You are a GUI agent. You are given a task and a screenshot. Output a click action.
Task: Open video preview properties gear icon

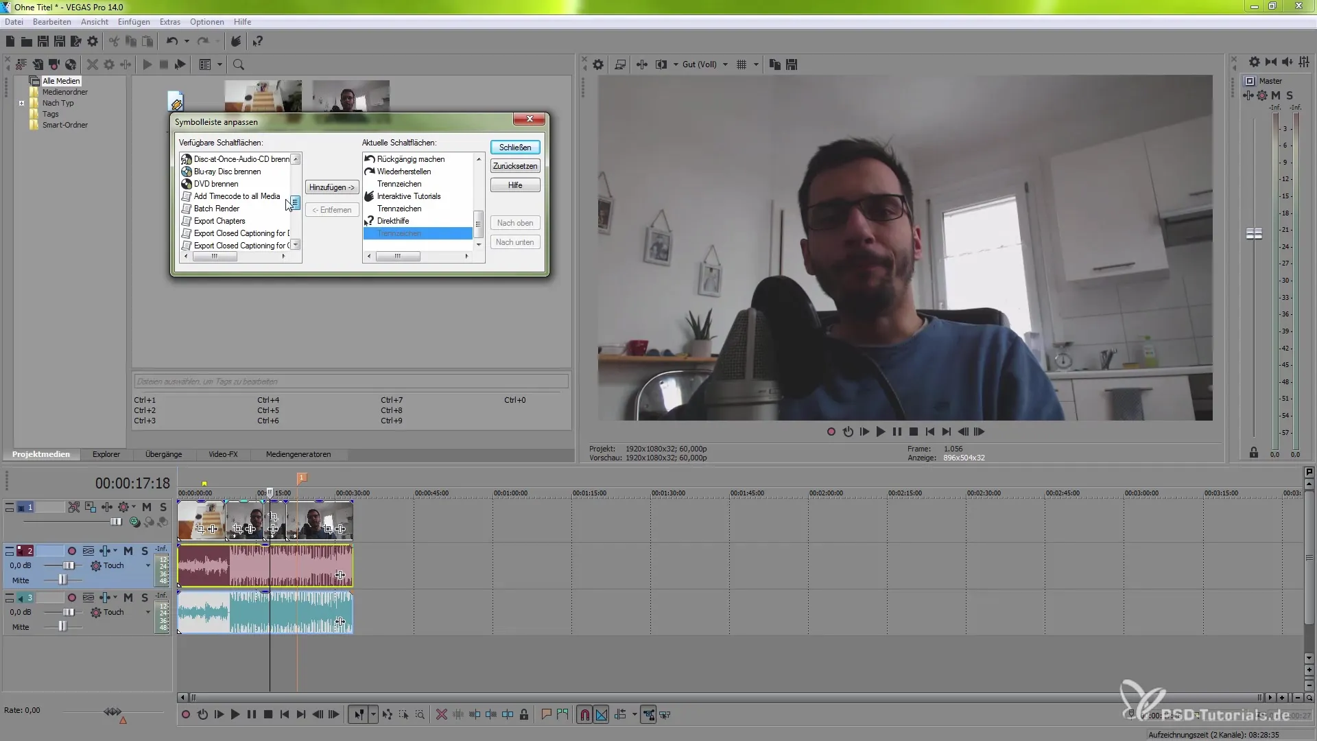point(598,64)
